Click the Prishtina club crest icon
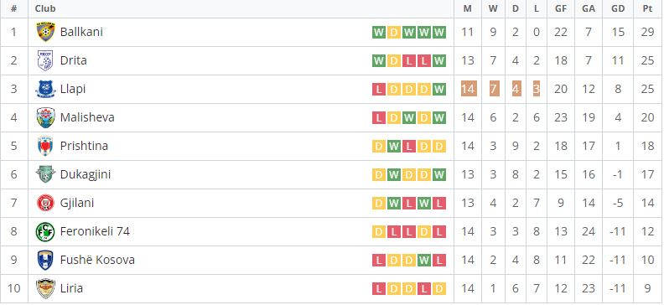Screen dimensions: 664x305 tap(45, 146)
